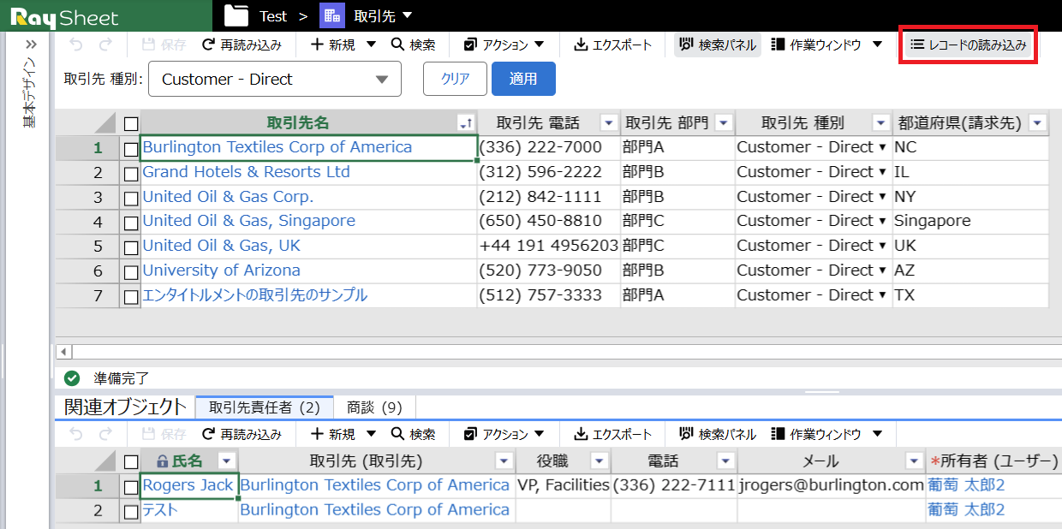Check the box for Burlington Textiles in 取引先名 grid

pyautogui.click(x=130, y=148)
